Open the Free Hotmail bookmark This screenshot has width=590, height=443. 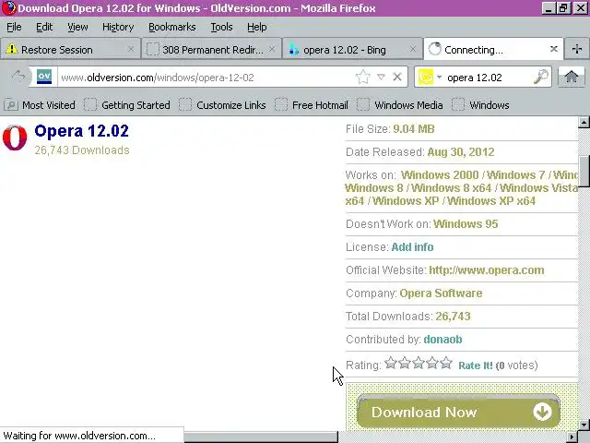312,105
